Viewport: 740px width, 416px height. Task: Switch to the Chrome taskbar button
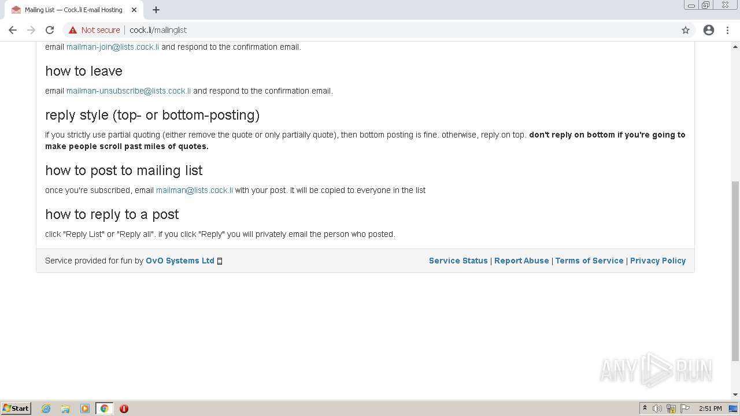click(104, 408)
